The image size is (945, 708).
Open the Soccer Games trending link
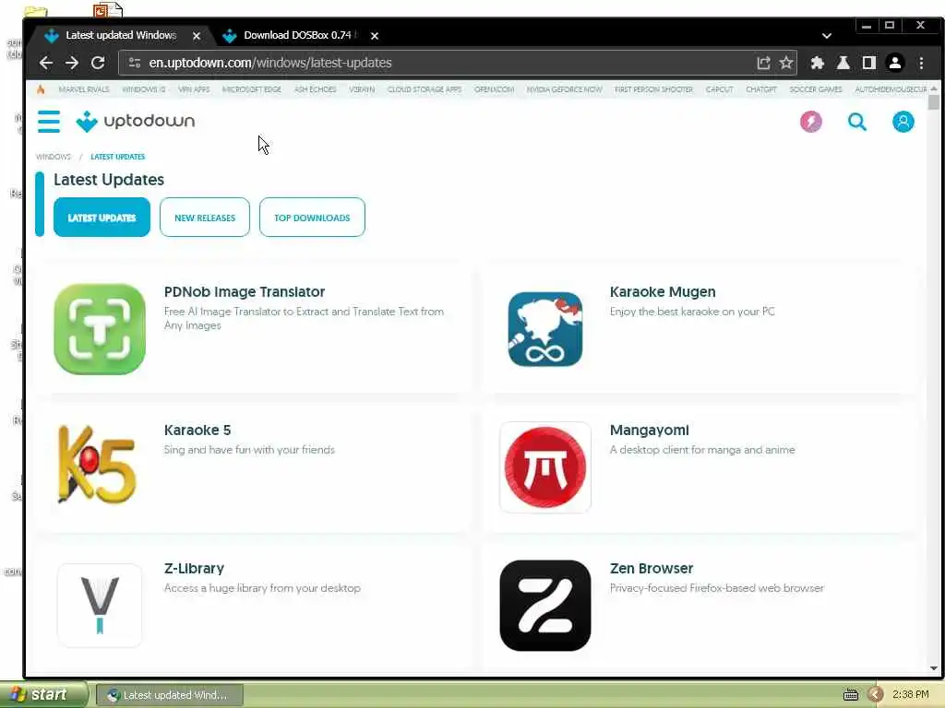coord(816,89)
